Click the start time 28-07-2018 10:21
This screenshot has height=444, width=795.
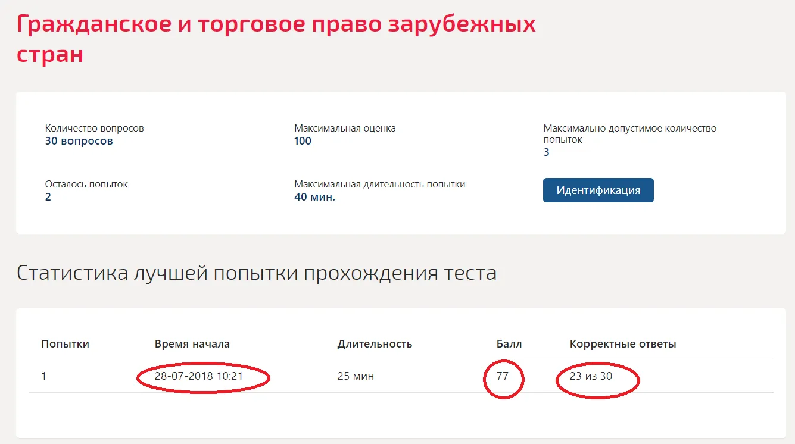(199, 376)
